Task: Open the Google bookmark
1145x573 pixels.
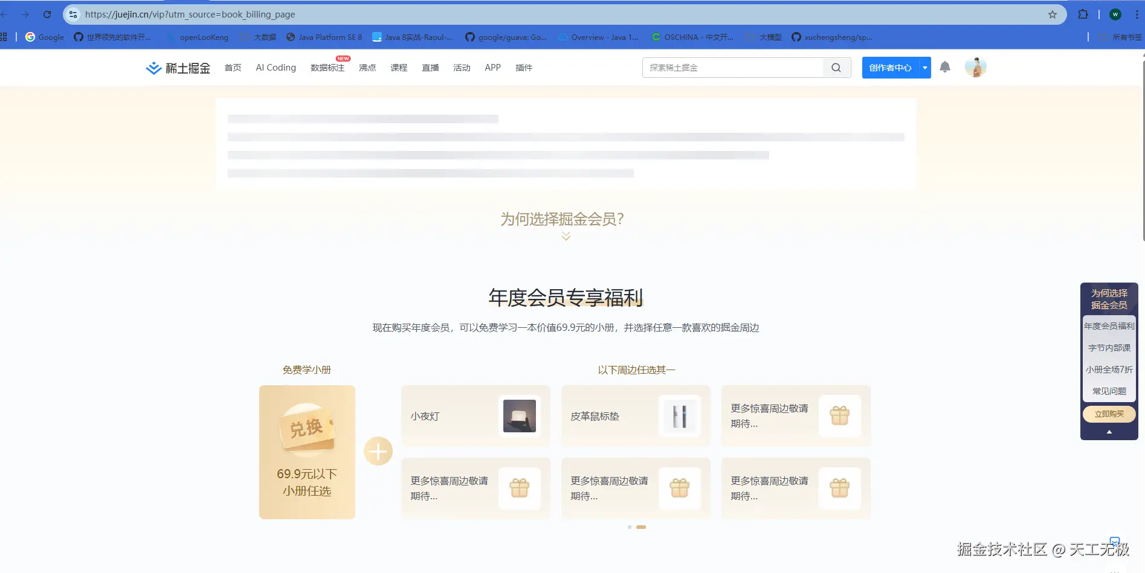Action: 43,37
